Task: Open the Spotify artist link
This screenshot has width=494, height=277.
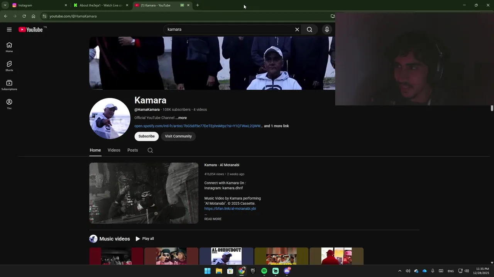Action: pyautogui.click(x=198, y=126)
